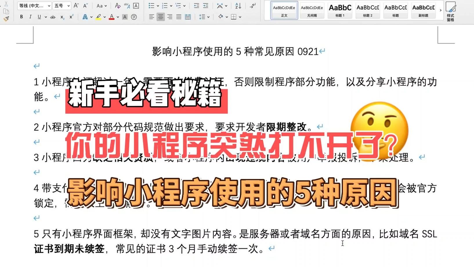Toggle character shading (gray A)
This screenshot has height=267, width=474.
click(x=125, y=17)
